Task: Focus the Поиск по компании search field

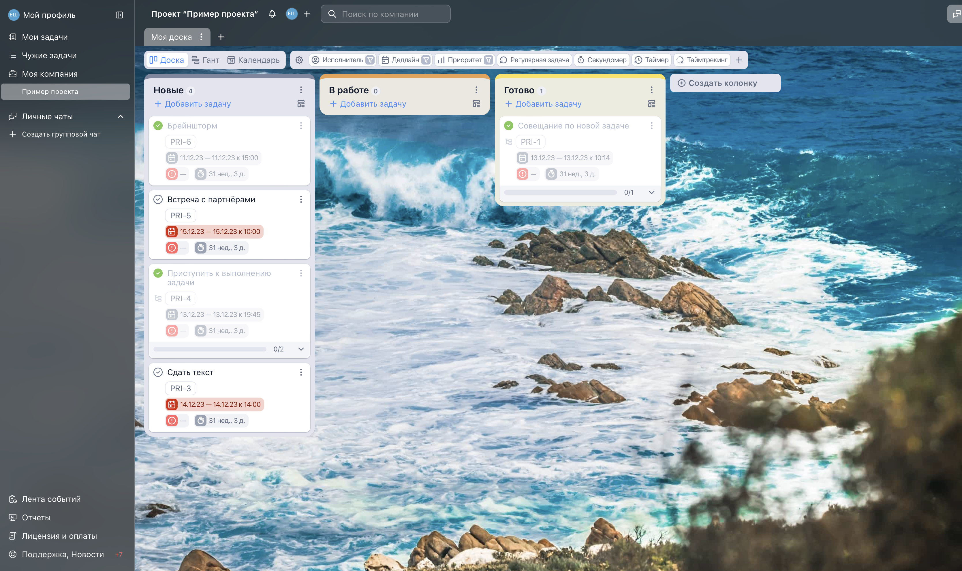Action: coord(386,14)
